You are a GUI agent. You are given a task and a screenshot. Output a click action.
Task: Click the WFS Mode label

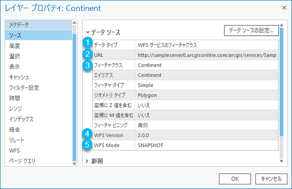click(107, 145)
